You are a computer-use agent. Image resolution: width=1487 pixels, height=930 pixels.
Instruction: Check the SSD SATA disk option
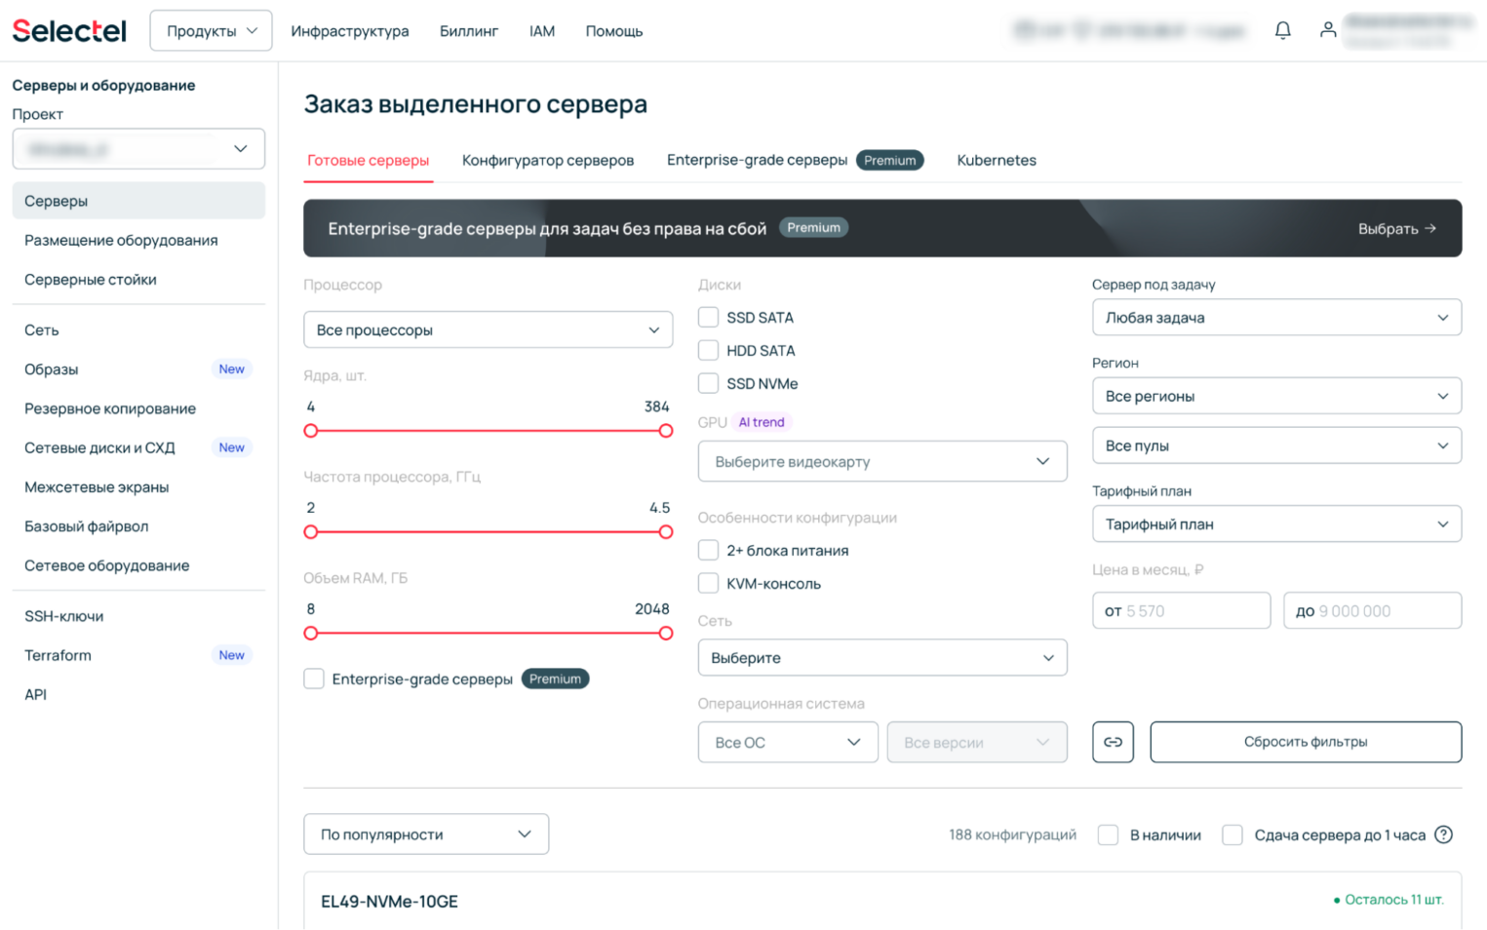[x=709, y=317]
